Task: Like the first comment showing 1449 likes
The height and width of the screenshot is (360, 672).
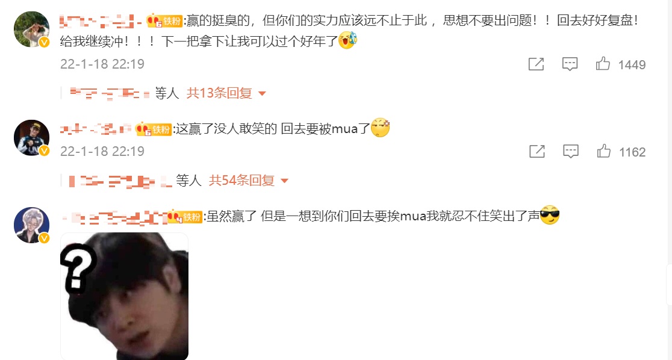Action: 603,63
